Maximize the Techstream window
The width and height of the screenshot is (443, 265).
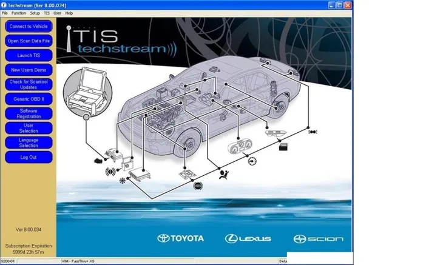(340, 5)
